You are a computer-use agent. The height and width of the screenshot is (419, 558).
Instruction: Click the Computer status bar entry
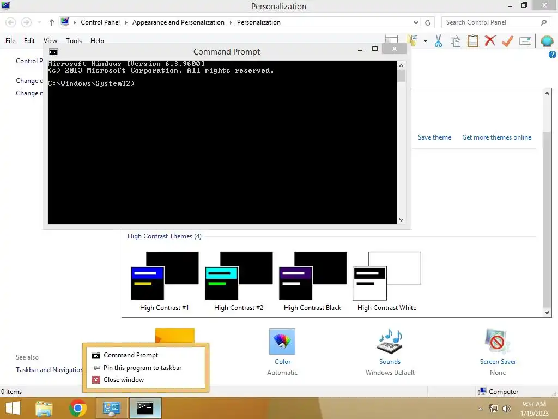(x=498, y=392)
